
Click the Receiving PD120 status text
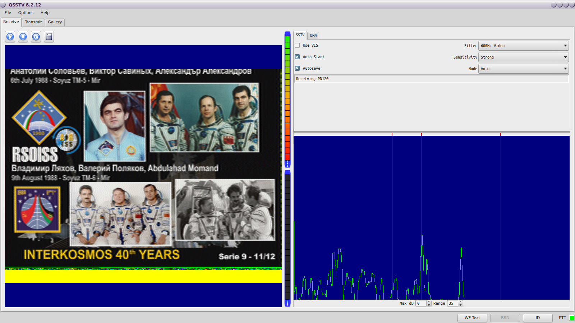312,79
